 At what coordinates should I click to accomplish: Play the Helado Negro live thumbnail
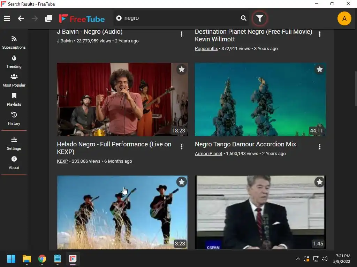pos(122,99)
